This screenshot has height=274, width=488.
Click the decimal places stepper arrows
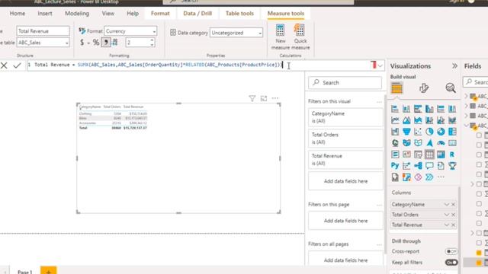pyautogui.click(x=152, y=43)
